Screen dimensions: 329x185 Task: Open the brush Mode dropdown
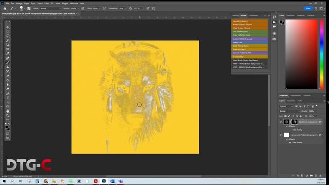pyautogui.click(x=50, y=8)
